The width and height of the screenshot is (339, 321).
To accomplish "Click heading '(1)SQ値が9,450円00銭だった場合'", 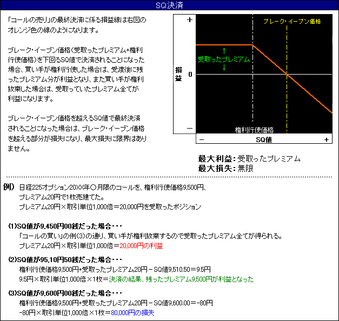I will pos(65,226).
